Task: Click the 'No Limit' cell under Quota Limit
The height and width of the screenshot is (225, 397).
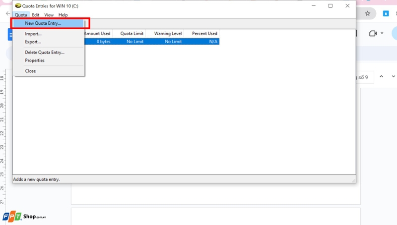Action: (135, 42)
